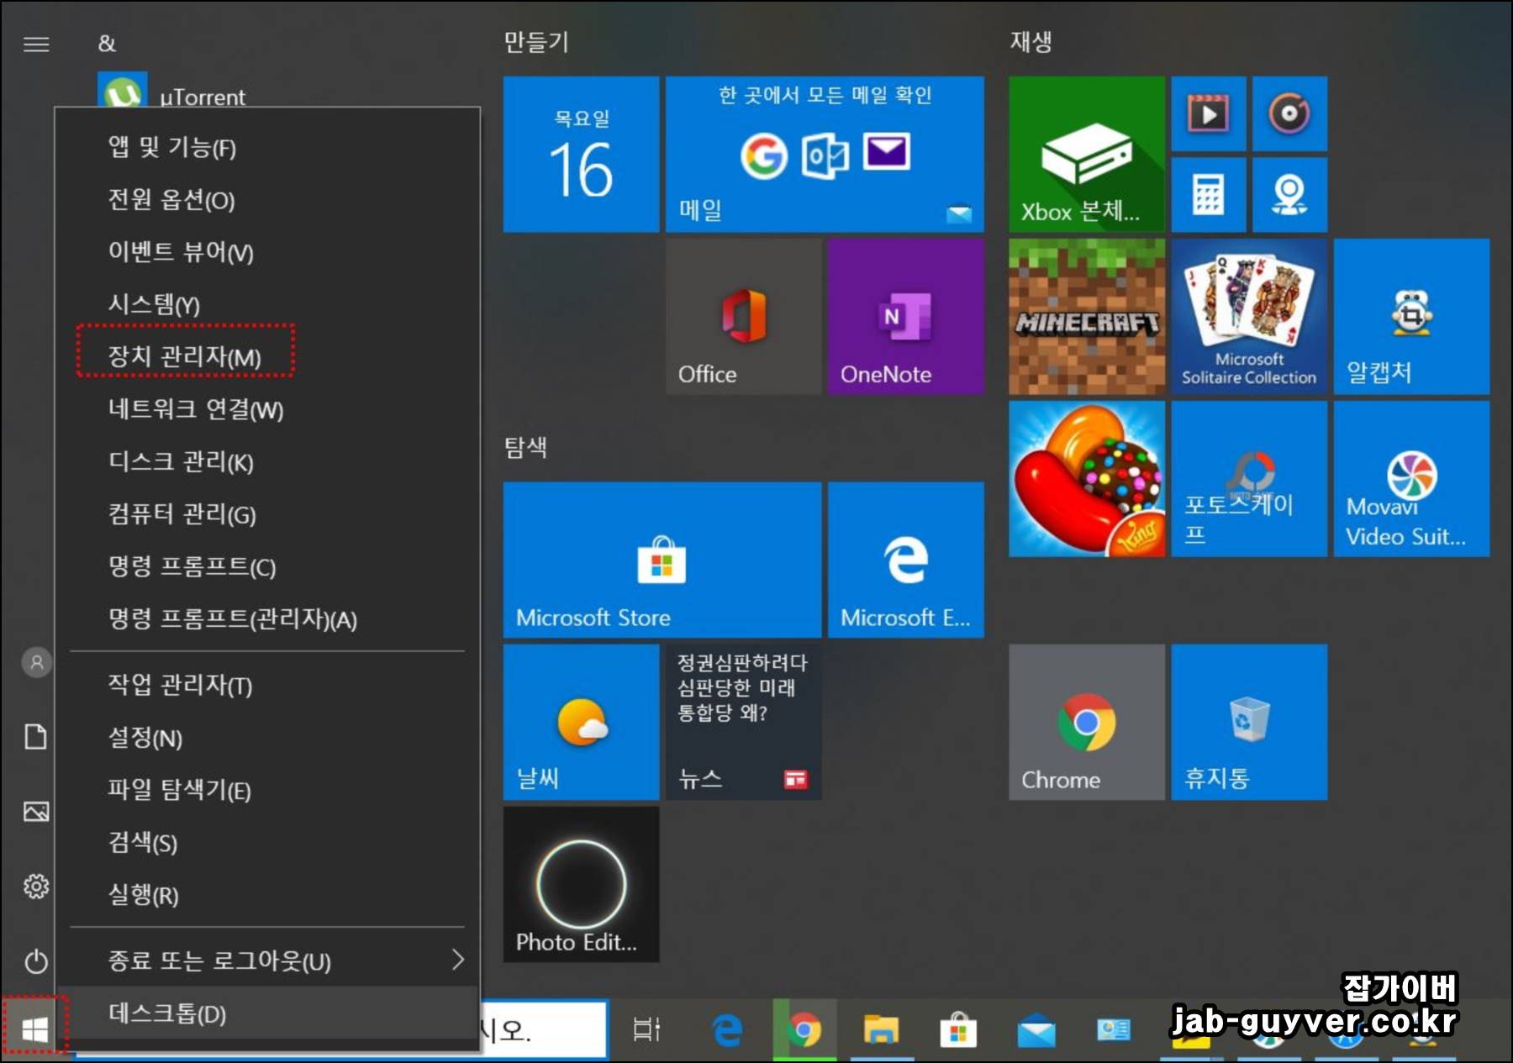The width and height of the screenshot is (1513, 1063).
Task: Open 이벤트 뷰어(V)
Action: (x=267, y=252)
